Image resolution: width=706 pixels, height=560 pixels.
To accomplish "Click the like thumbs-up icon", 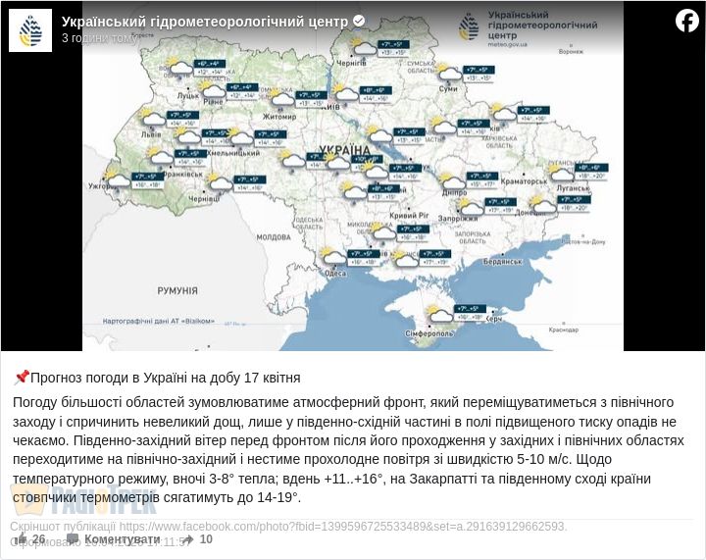I will tap(21, 538).
